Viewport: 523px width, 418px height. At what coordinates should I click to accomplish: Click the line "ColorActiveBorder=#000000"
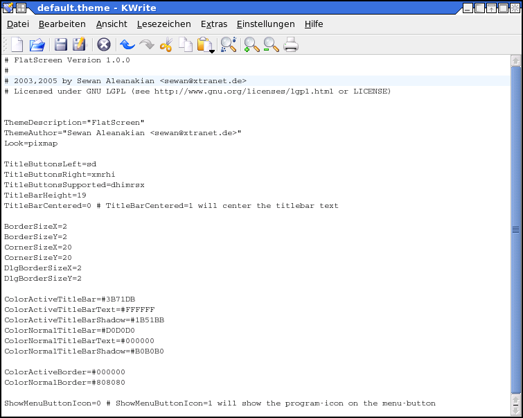pyautogui.click(x=64, y=372)
